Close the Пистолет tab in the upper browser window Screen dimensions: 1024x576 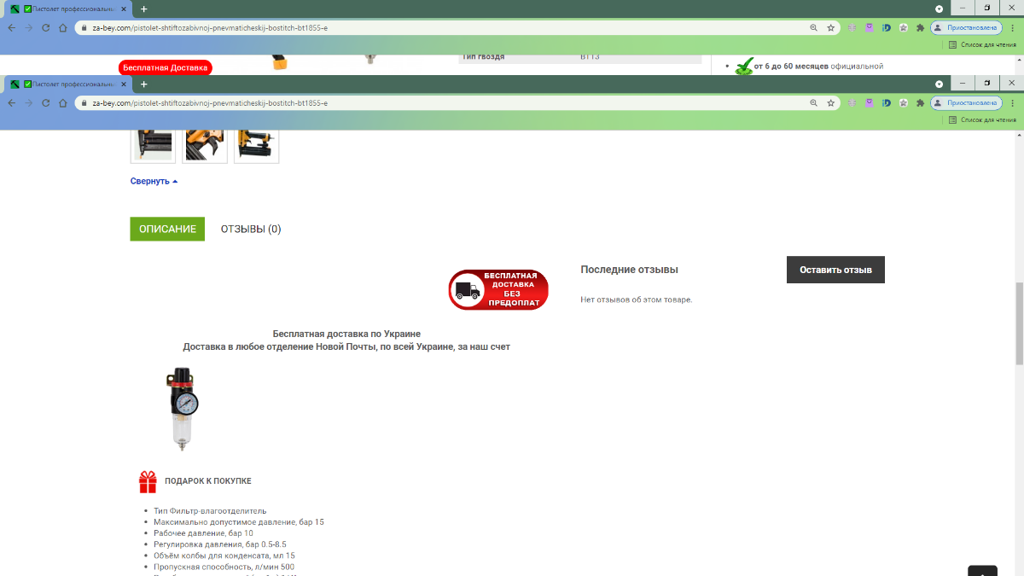pos(125,9)
